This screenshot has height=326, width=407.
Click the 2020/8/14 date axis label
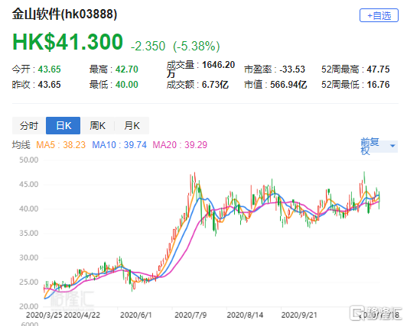245,315
